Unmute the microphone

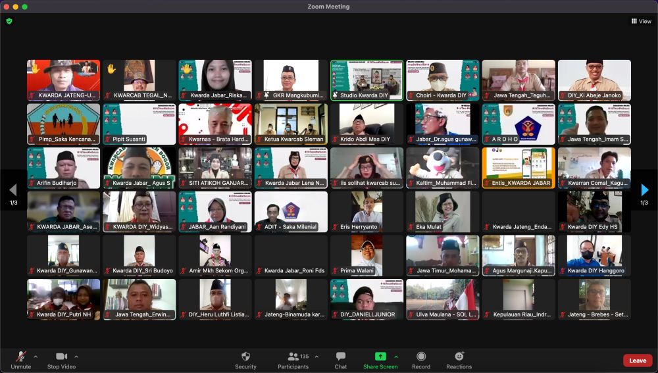(x=21, y=360)
